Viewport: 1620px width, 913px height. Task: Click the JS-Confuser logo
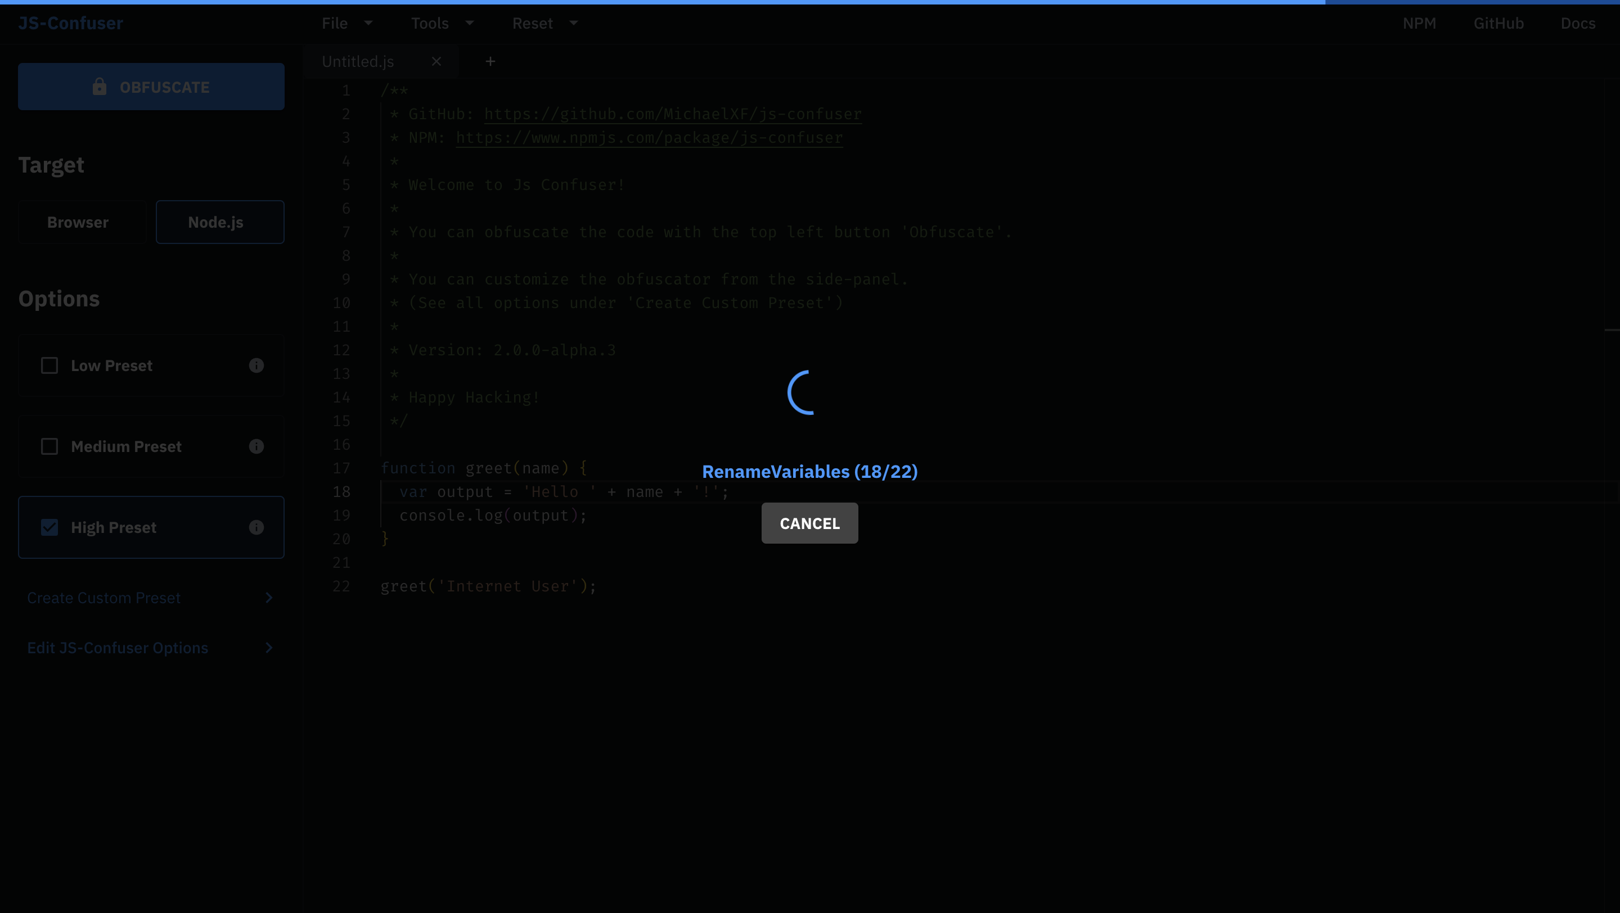click(x=70, y=23)
